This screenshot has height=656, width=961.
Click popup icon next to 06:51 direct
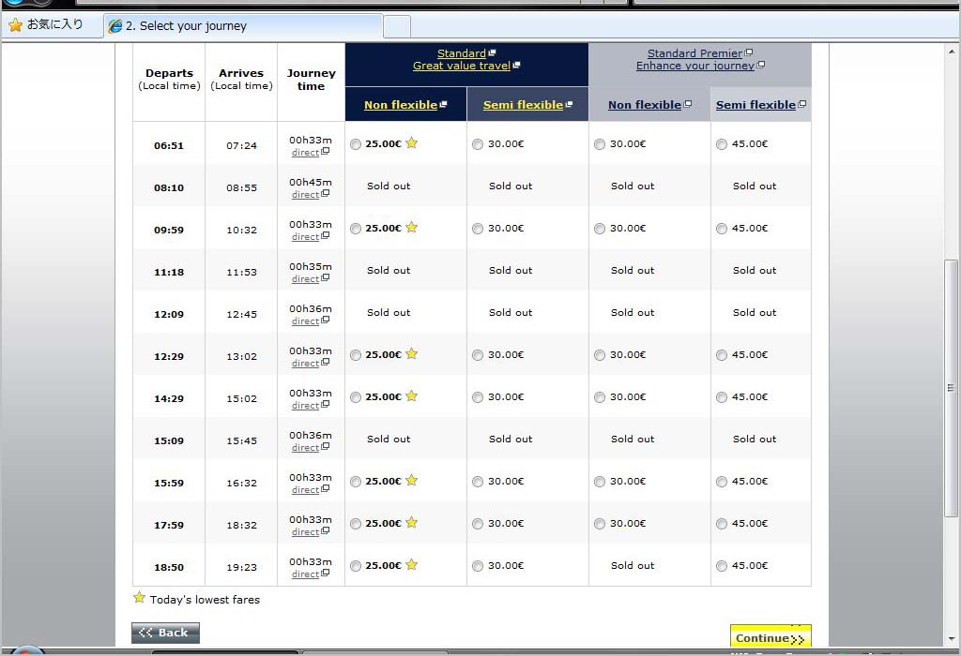[326, 152]
